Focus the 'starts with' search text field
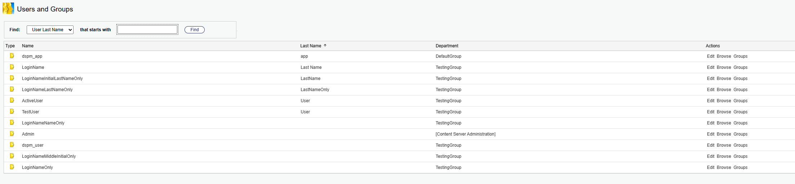Image resolution: width=795 pixels, height=184 pixels. tap(147, 30)
